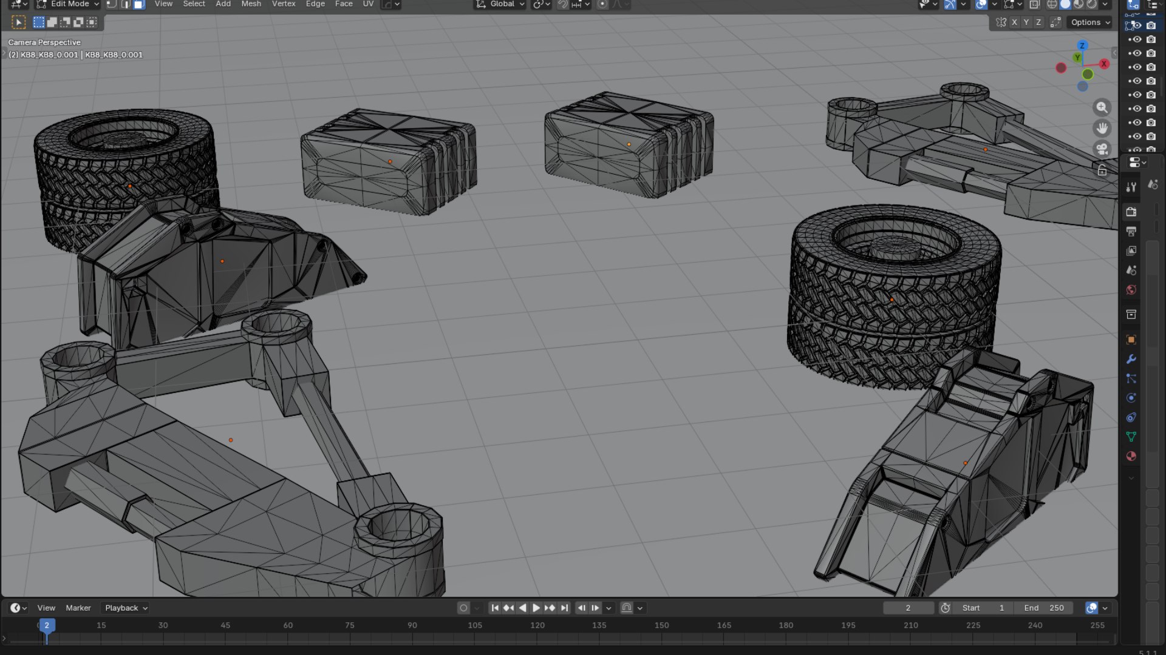Toggle Z axis mirror button
The width and height of the screenshot is (1166, 655).
pyautogui.click(x=1038, y=22)
